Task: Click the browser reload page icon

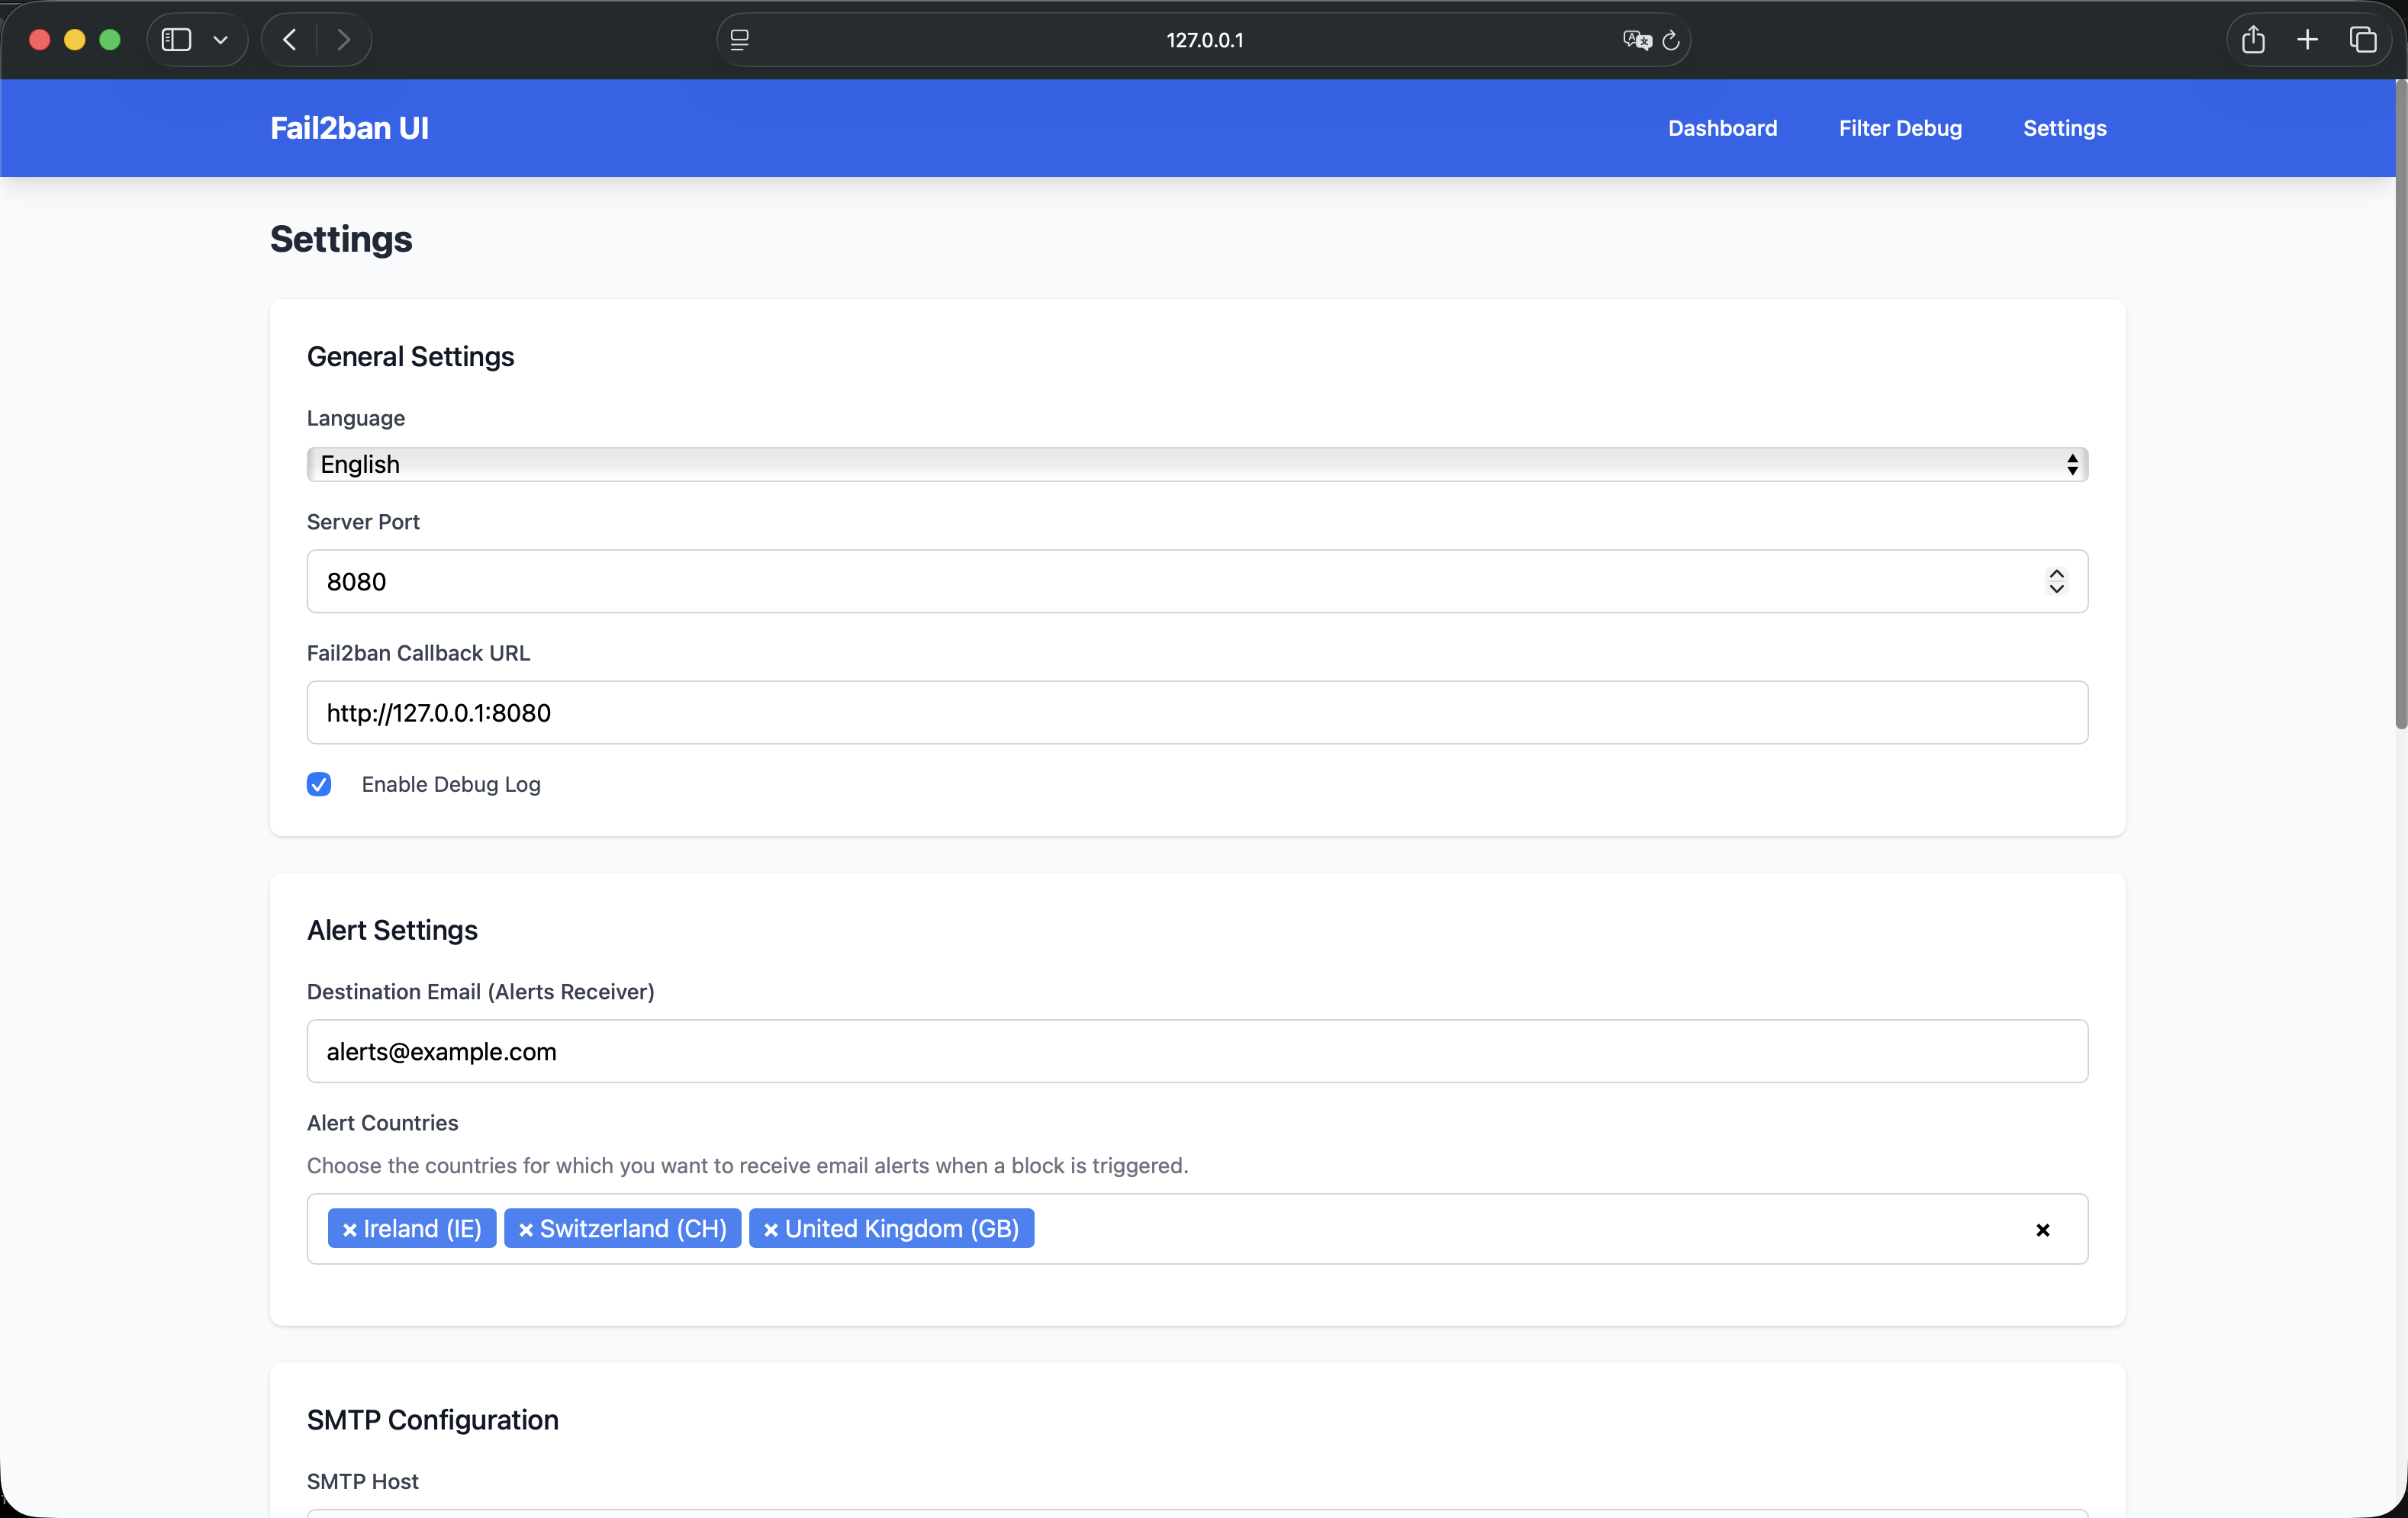Action: 1670,40
